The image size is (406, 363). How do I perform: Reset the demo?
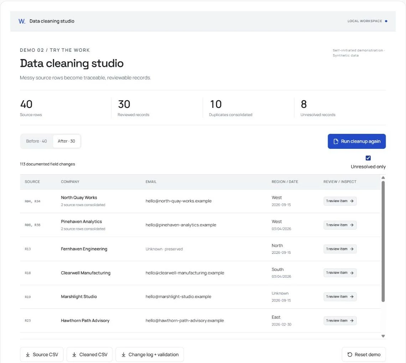[x=364, y=354]
